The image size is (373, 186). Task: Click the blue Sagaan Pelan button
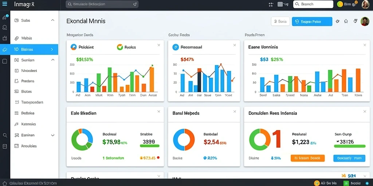tap(312, 21)
